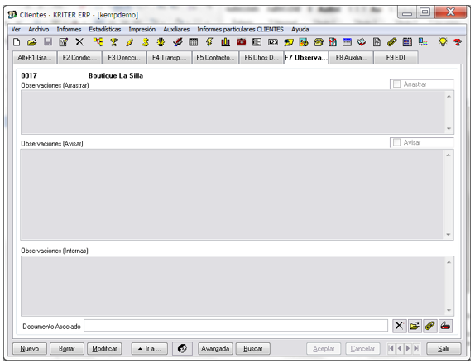
Task: Click the Documento Asociado text field
Action: click(236, 326)
